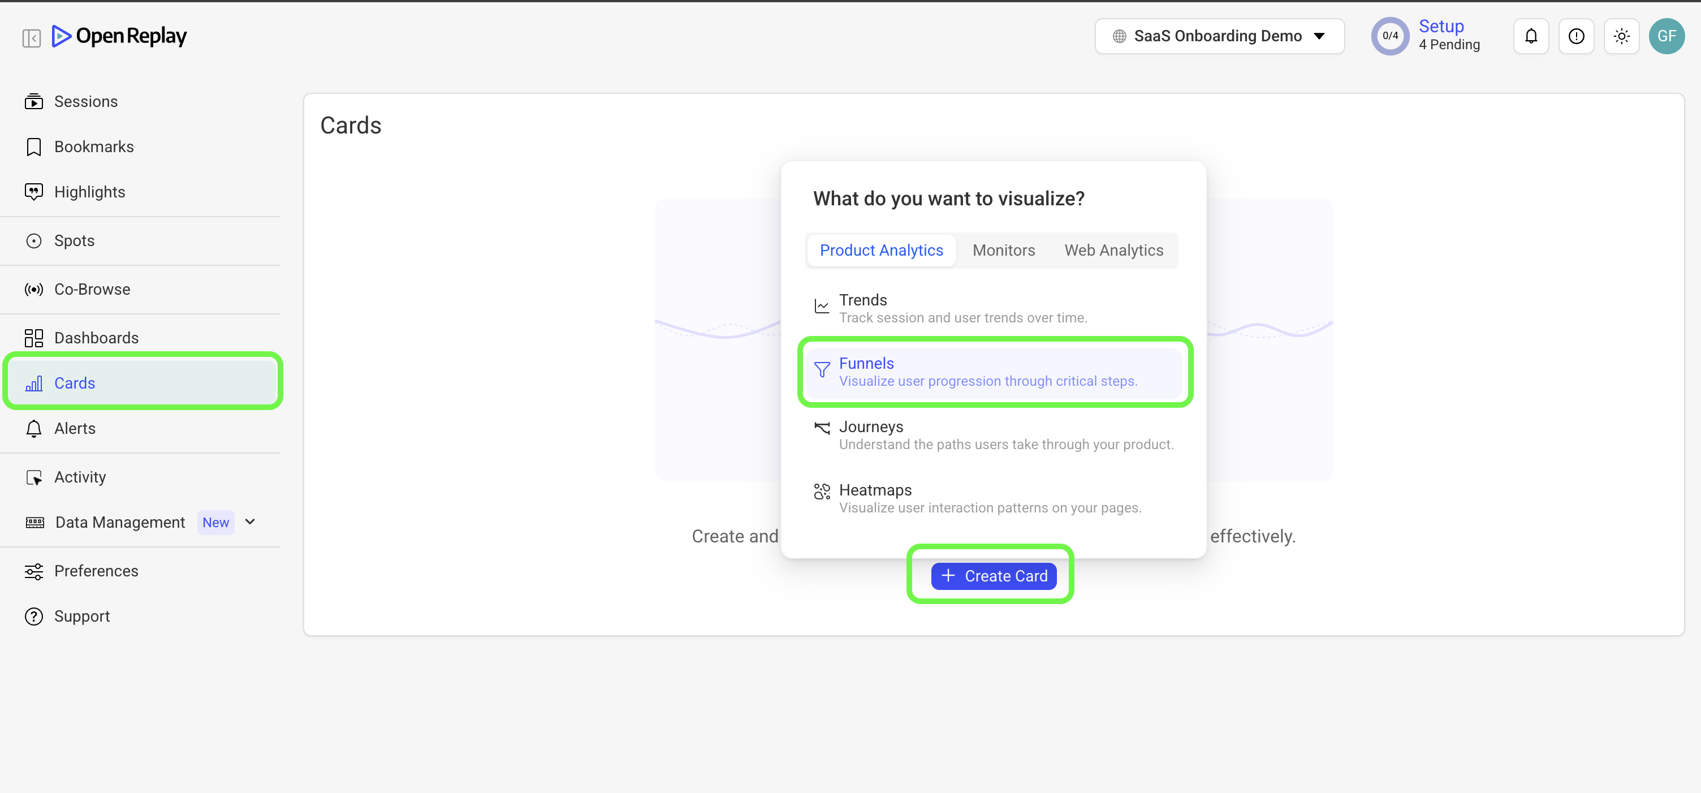Open the GF user avatar menu
1701x793 pixels.
coord(1667,36)
